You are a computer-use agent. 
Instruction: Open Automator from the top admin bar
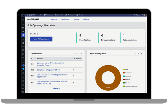66,15
